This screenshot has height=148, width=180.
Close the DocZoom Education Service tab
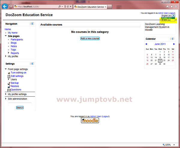tap(105, 7)
